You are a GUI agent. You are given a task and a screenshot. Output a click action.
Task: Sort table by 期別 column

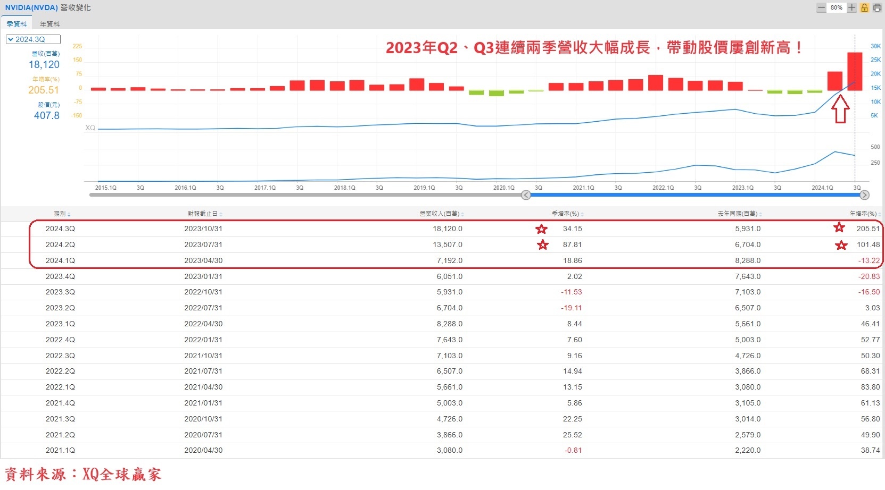click(x=62, y=214)
